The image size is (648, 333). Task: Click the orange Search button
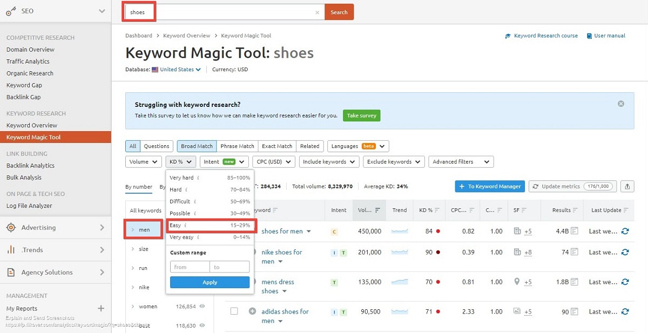click(x=339, y=12)
